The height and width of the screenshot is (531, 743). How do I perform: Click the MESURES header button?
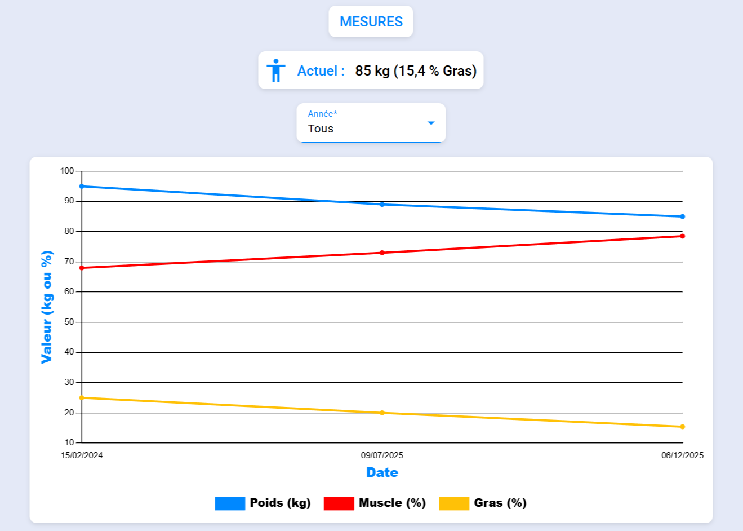(x=371, y=21)
